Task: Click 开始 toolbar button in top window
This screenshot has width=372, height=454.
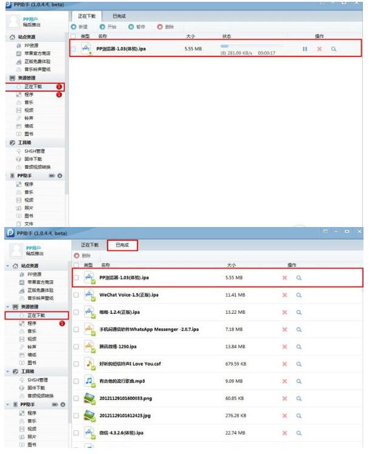Action: pos(108,27)
